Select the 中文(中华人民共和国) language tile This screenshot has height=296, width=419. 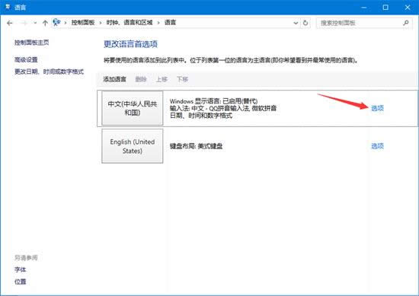(x=133, y=108)
